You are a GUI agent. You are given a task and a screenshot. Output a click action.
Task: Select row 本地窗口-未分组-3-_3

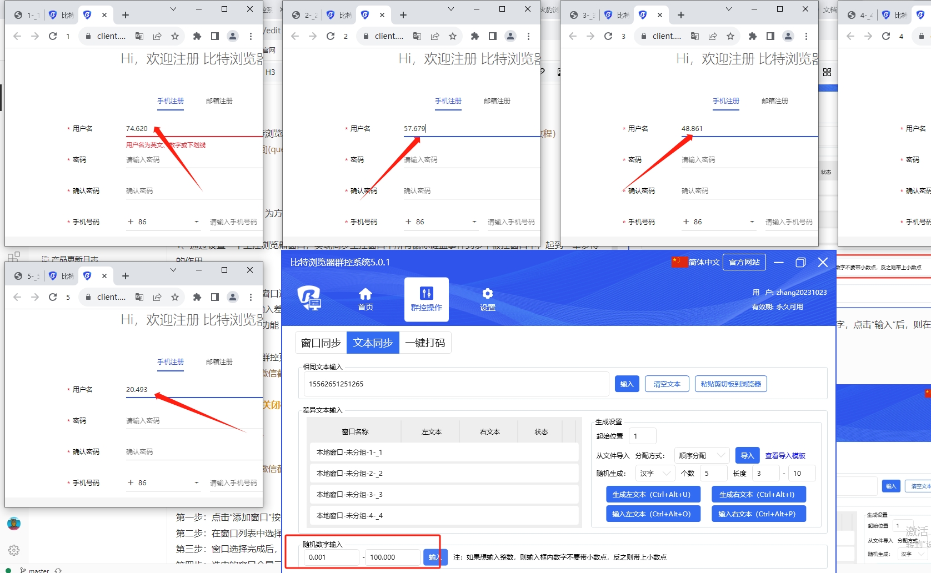pyautogui.click(x=444, y=494)
